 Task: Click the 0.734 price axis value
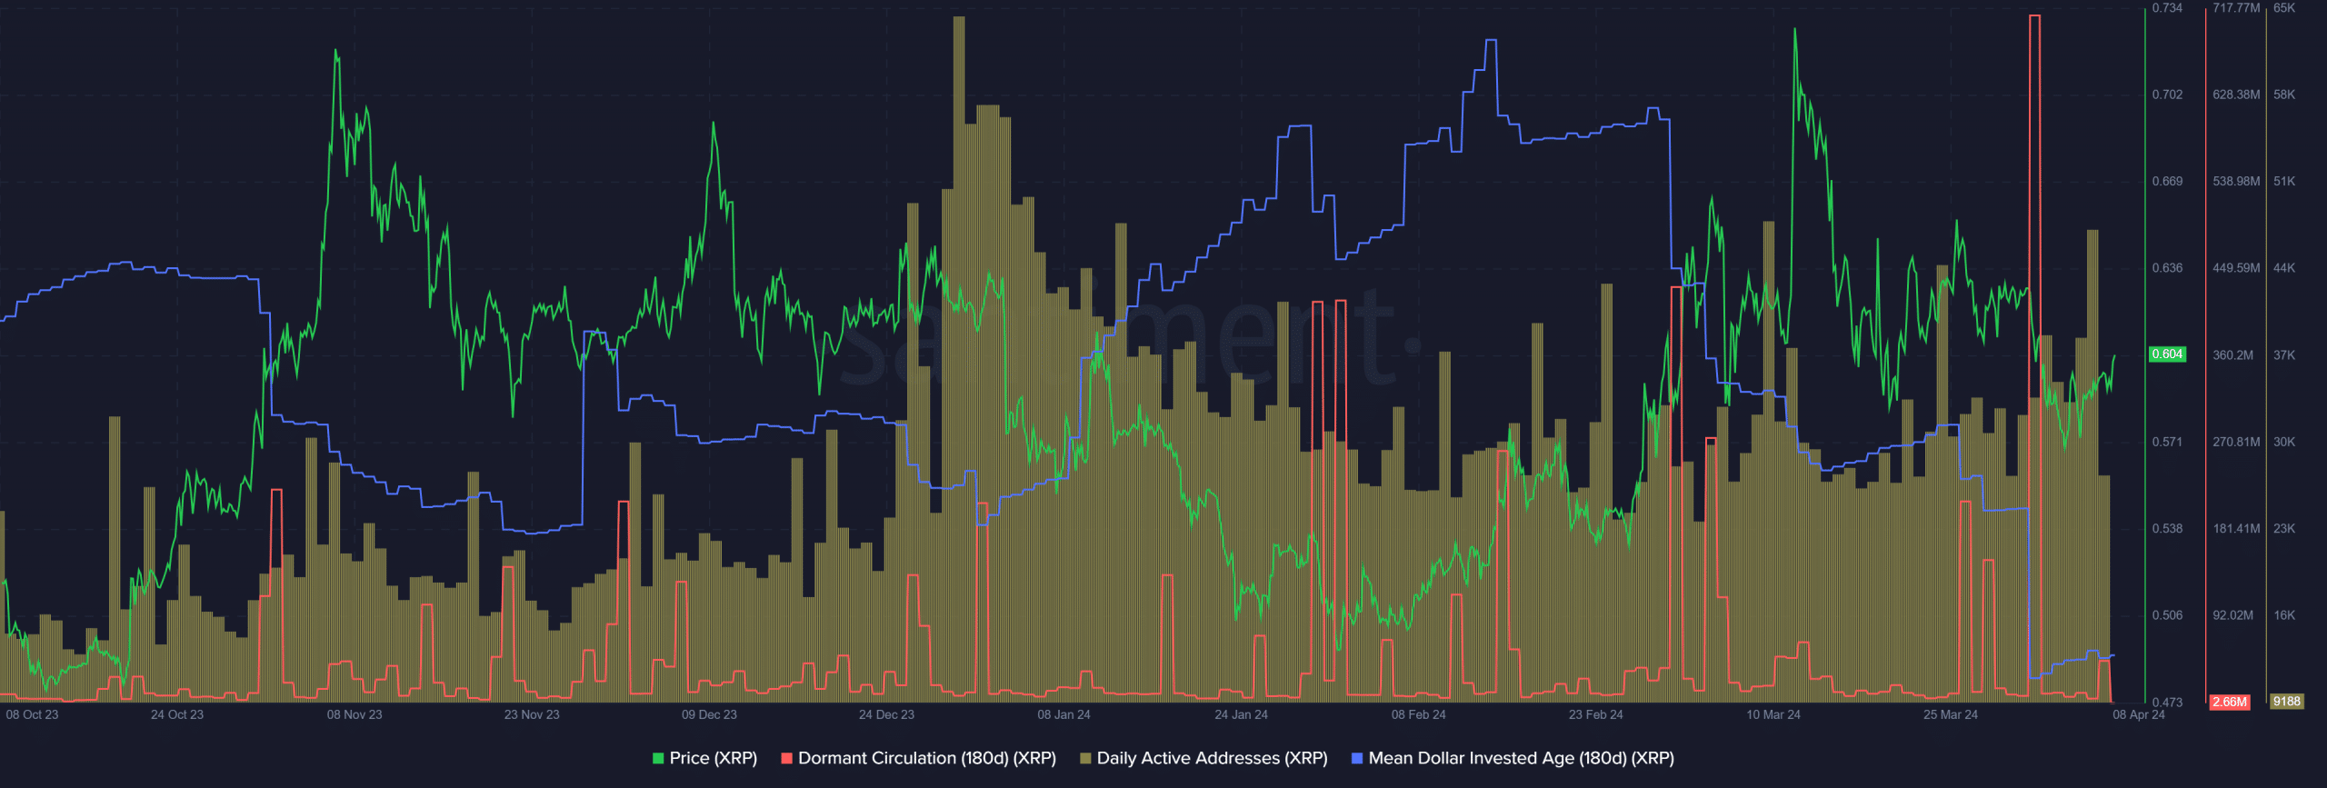[x=2167, y=7]
